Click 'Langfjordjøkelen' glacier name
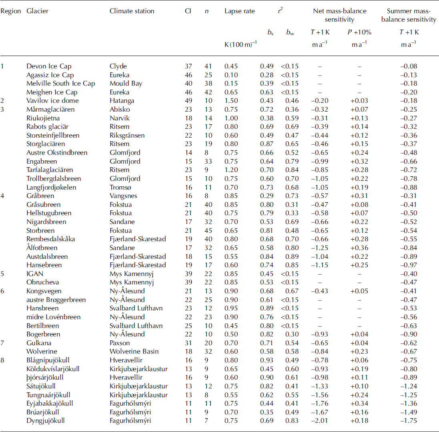This screenshot has height=432, width=439. tap(51, 187)
